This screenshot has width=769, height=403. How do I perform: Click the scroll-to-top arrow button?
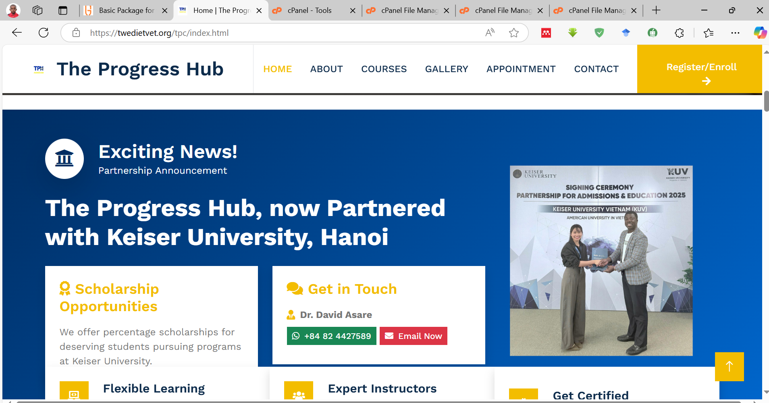pos(729,366)
